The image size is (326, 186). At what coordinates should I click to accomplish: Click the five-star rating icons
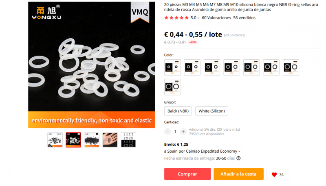click(x=176, y=17)
